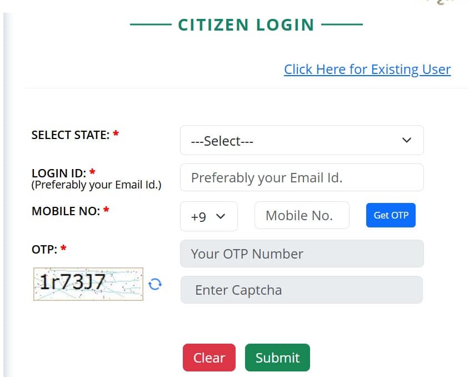Click the Submit button
469x377 pixels.
coord(277,358)
